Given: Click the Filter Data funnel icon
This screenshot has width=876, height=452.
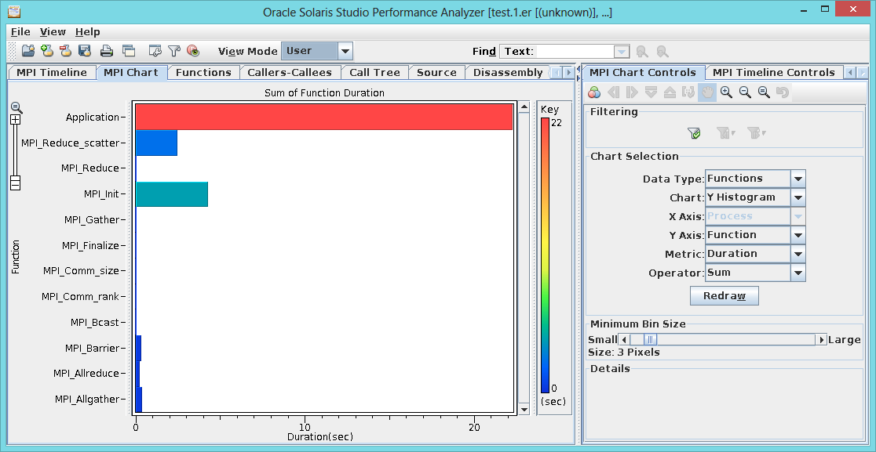Looking at the screenshot, I should (174, 51).
